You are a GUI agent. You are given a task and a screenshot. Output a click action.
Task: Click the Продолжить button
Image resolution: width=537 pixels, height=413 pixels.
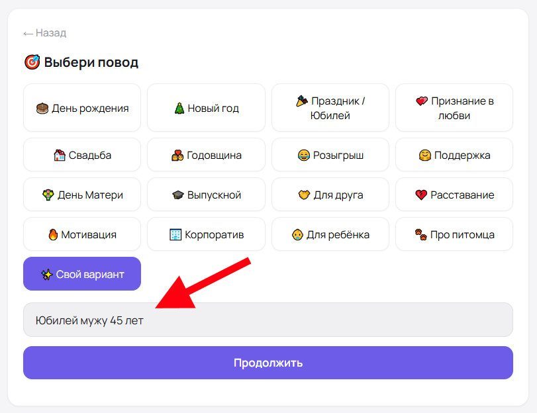(x=268, y=362)
